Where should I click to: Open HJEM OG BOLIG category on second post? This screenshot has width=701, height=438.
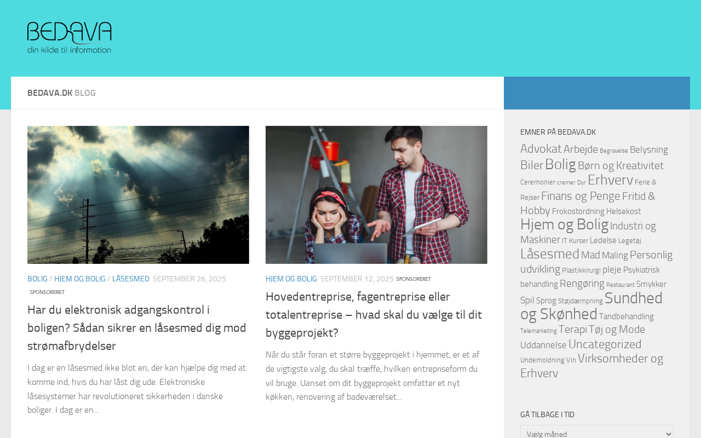[291, 279]
